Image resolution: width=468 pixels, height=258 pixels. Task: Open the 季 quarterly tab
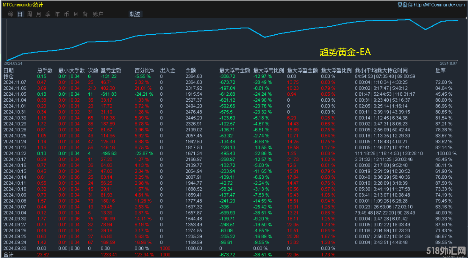pos(48,14)
